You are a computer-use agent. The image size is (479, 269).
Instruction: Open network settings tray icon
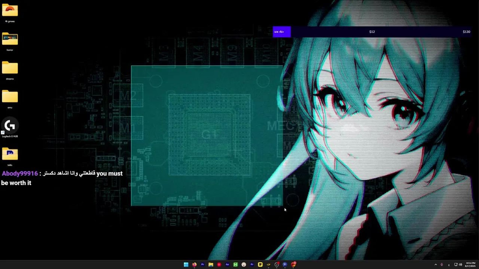tap(456, 265)
